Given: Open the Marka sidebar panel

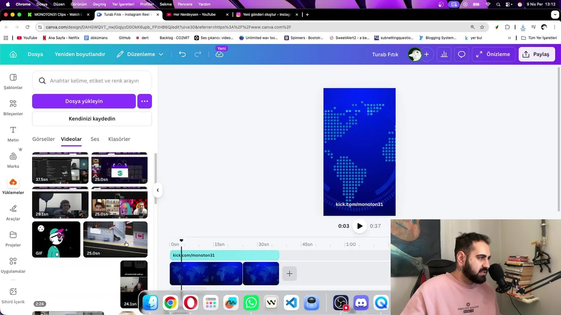Looking at the screenshot, I should 13,161.
